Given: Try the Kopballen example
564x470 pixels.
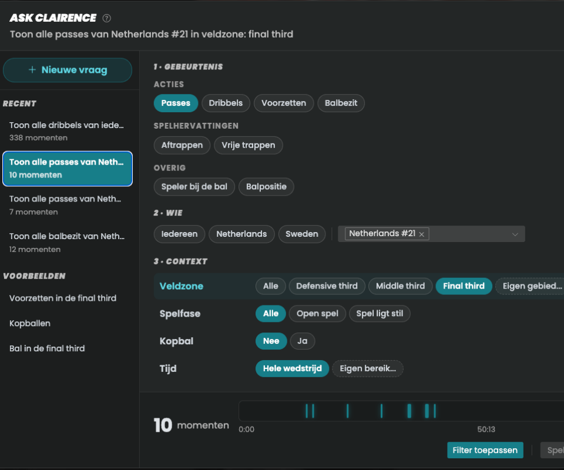Looking at the screenshot, I should pyautogui.click(x=30, y=323).
